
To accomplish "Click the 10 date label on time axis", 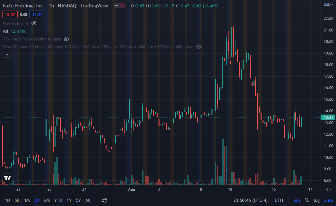I will 230,189.
